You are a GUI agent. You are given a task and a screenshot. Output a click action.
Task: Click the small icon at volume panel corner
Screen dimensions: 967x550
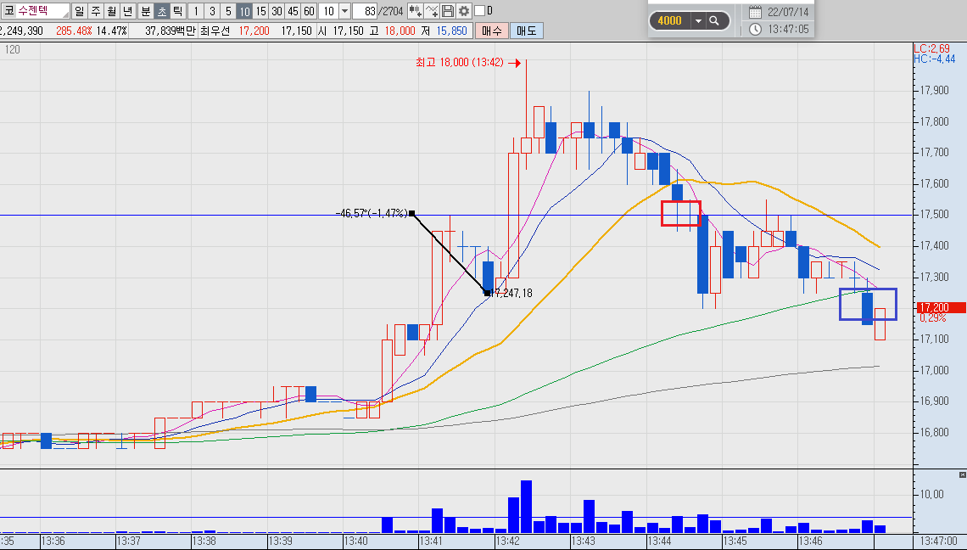(962, 474)
